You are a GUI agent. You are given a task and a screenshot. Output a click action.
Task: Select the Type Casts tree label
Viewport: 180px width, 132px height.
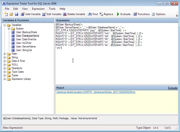[x=18, y=72]
